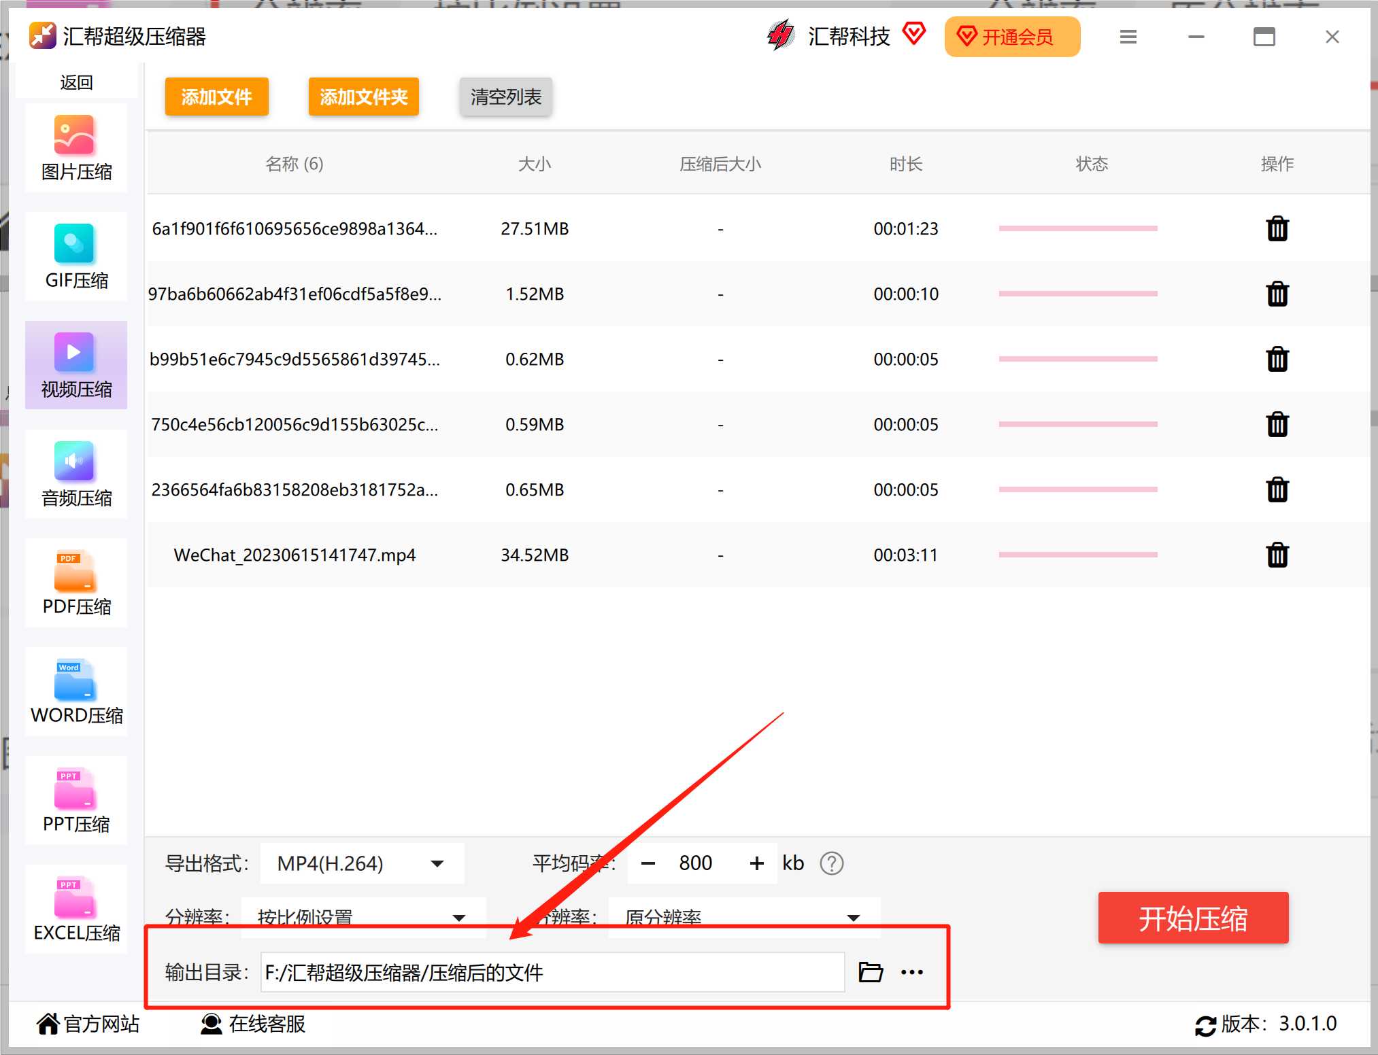Delete the 0.65MB file row

click(1277, 489)
